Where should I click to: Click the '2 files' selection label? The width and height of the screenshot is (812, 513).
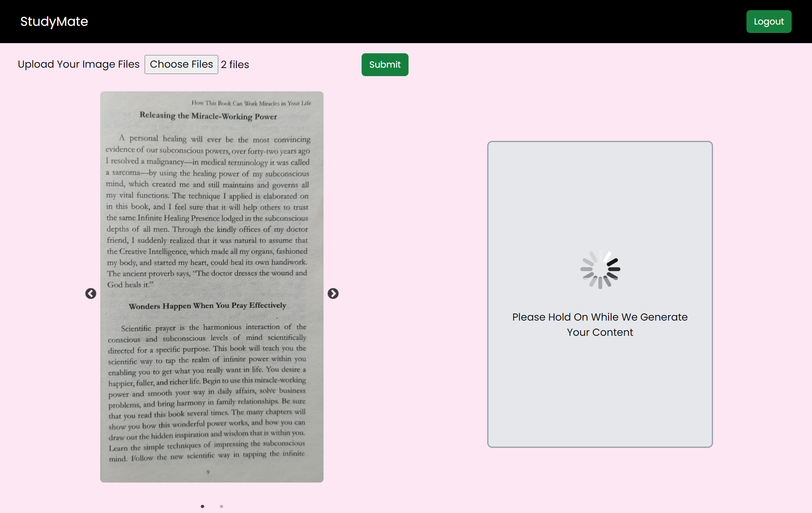[x=235, y=65]
